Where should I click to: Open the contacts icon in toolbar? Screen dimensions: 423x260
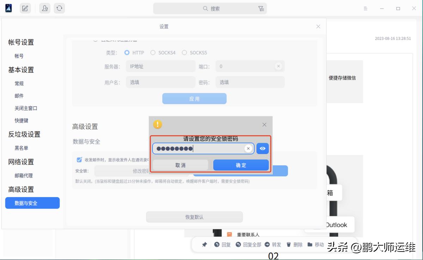point(44,8)
